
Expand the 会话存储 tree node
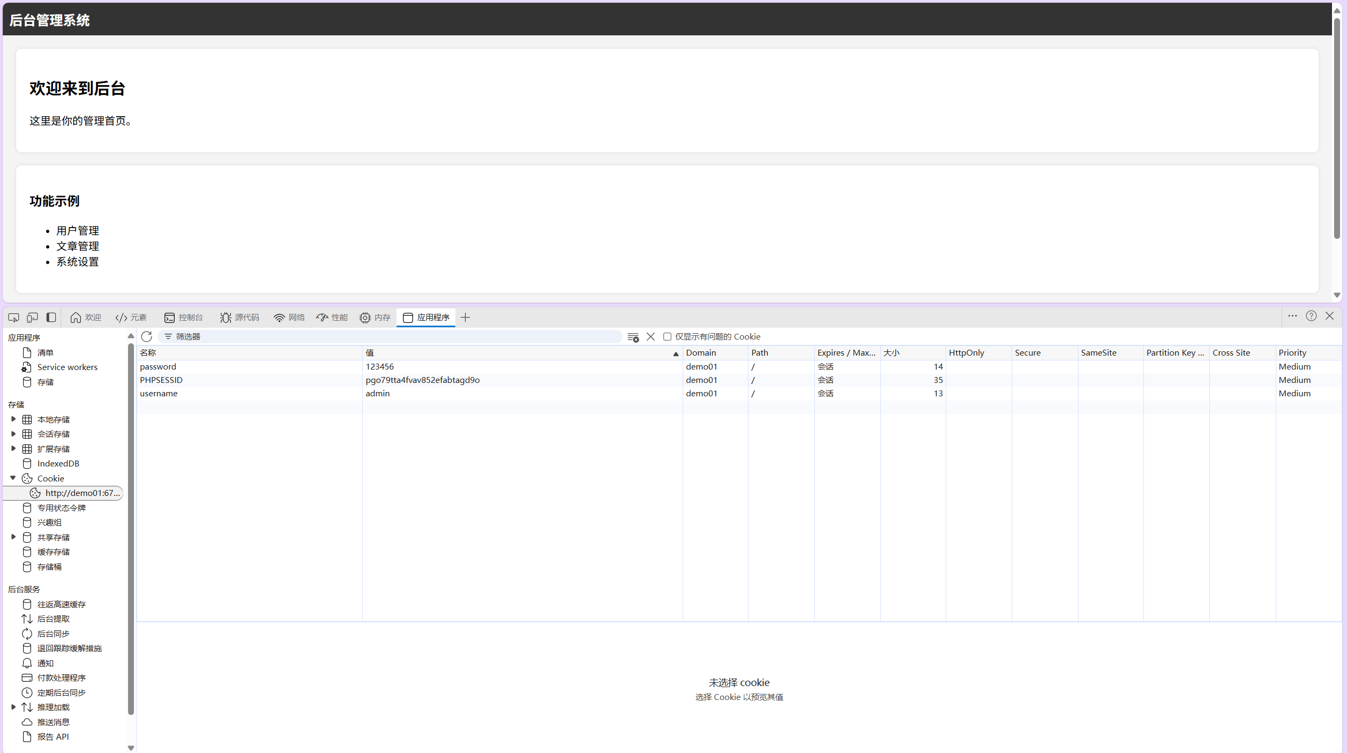click(13, 434)
